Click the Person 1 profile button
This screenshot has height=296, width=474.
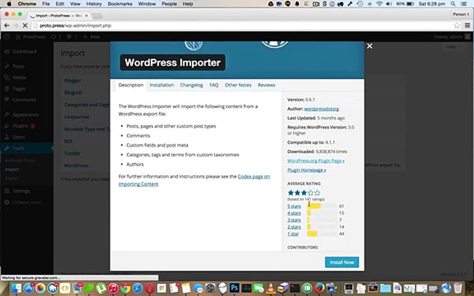[x=461, y=14]
